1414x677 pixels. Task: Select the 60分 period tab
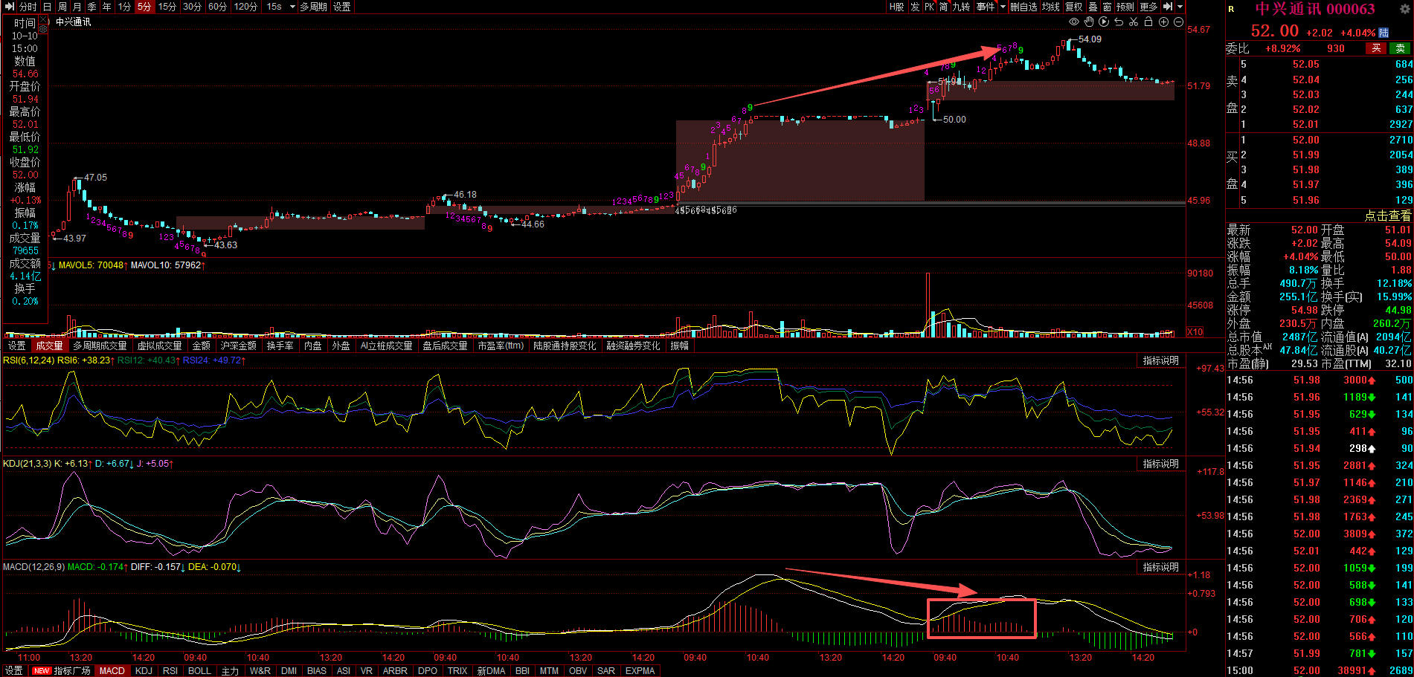[x=217, y=7]
